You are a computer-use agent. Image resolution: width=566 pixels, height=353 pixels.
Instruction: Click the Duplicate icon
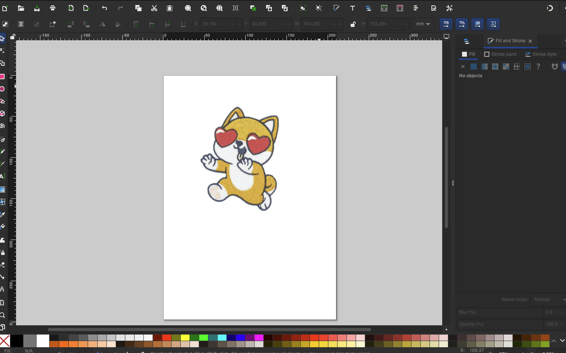tap(253, 8)
